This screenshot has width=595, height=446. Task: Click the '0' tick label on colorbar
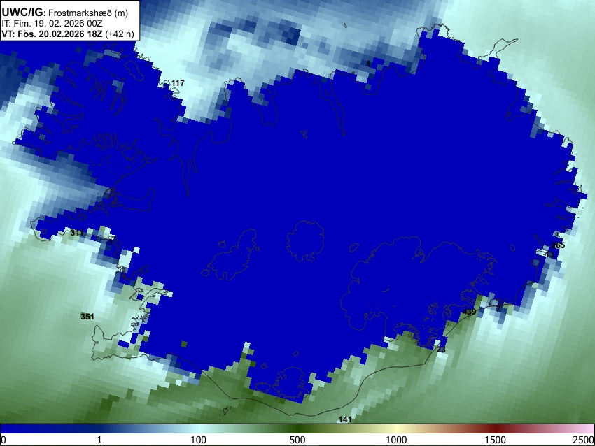pyautogui.click(x=3, y=440)
